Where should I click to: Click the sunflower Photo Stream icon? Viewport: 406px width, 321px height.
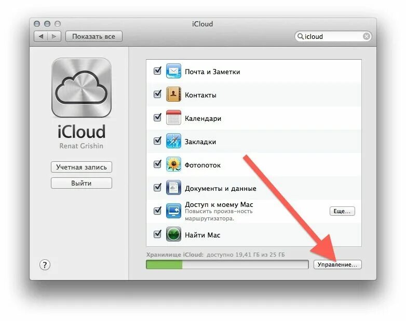click(173, 164)
